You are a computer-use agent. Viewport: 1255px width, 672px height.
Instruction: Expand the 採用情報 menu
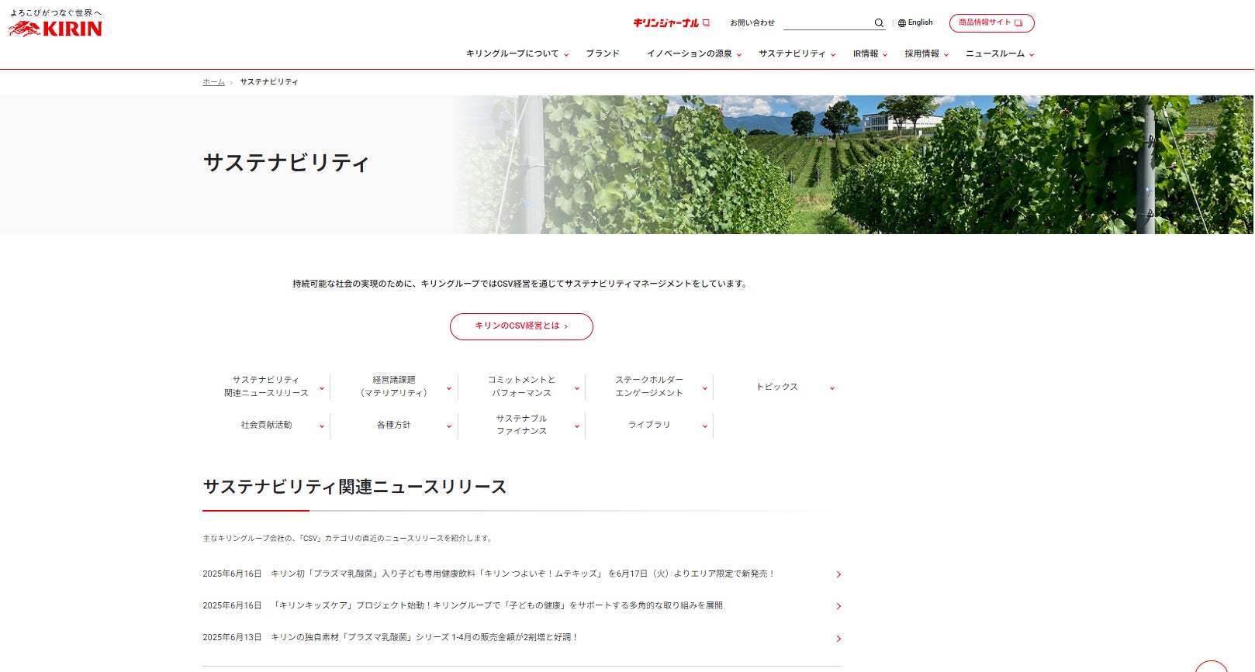[926, 53]
